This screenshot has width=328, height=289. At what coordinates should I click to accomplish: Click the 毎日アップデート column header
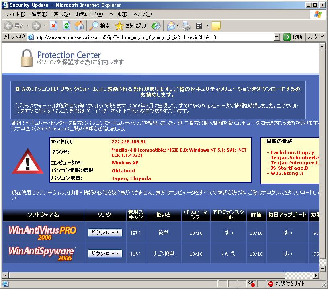287,215
